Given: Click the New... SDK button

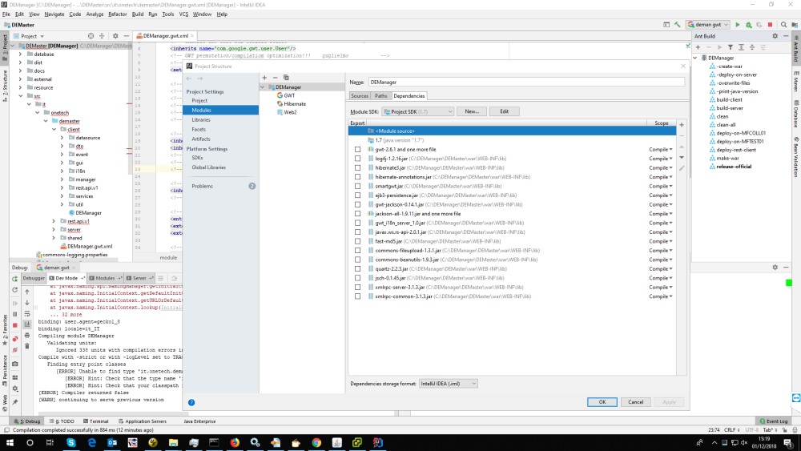Looking at the screenshot, I should click(x=472, y=111).
